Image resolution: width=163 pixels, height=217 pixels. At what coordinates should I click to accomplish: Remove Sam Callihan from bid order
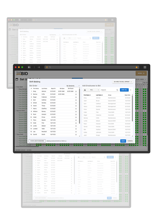point(76,100)
